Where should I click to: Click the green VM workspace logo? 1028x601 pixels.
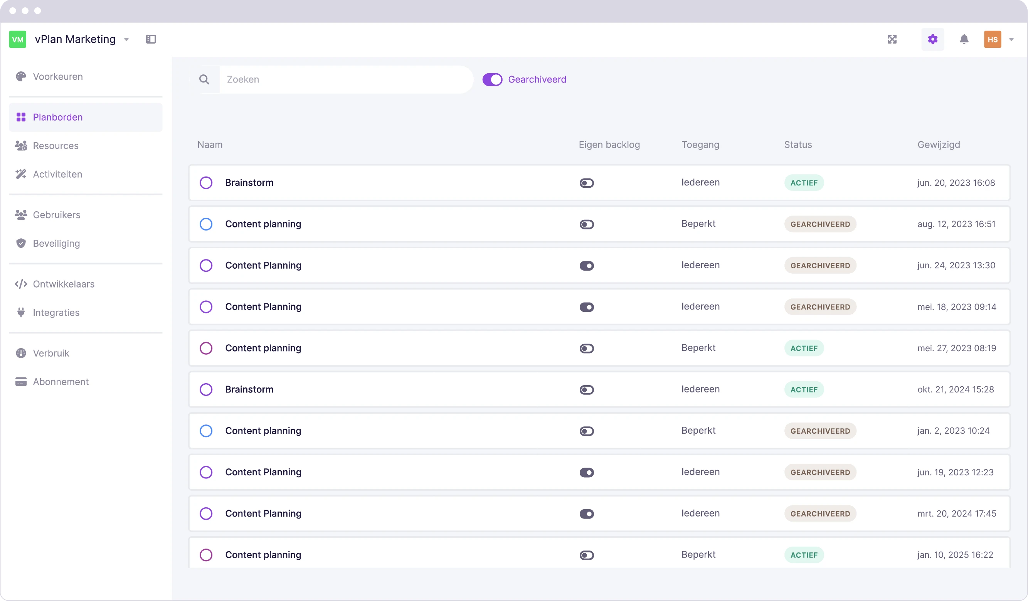18,39
